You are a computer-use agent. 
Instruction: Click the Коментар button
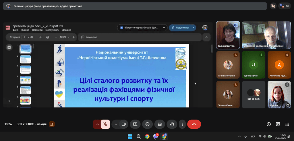coord(89,37)
